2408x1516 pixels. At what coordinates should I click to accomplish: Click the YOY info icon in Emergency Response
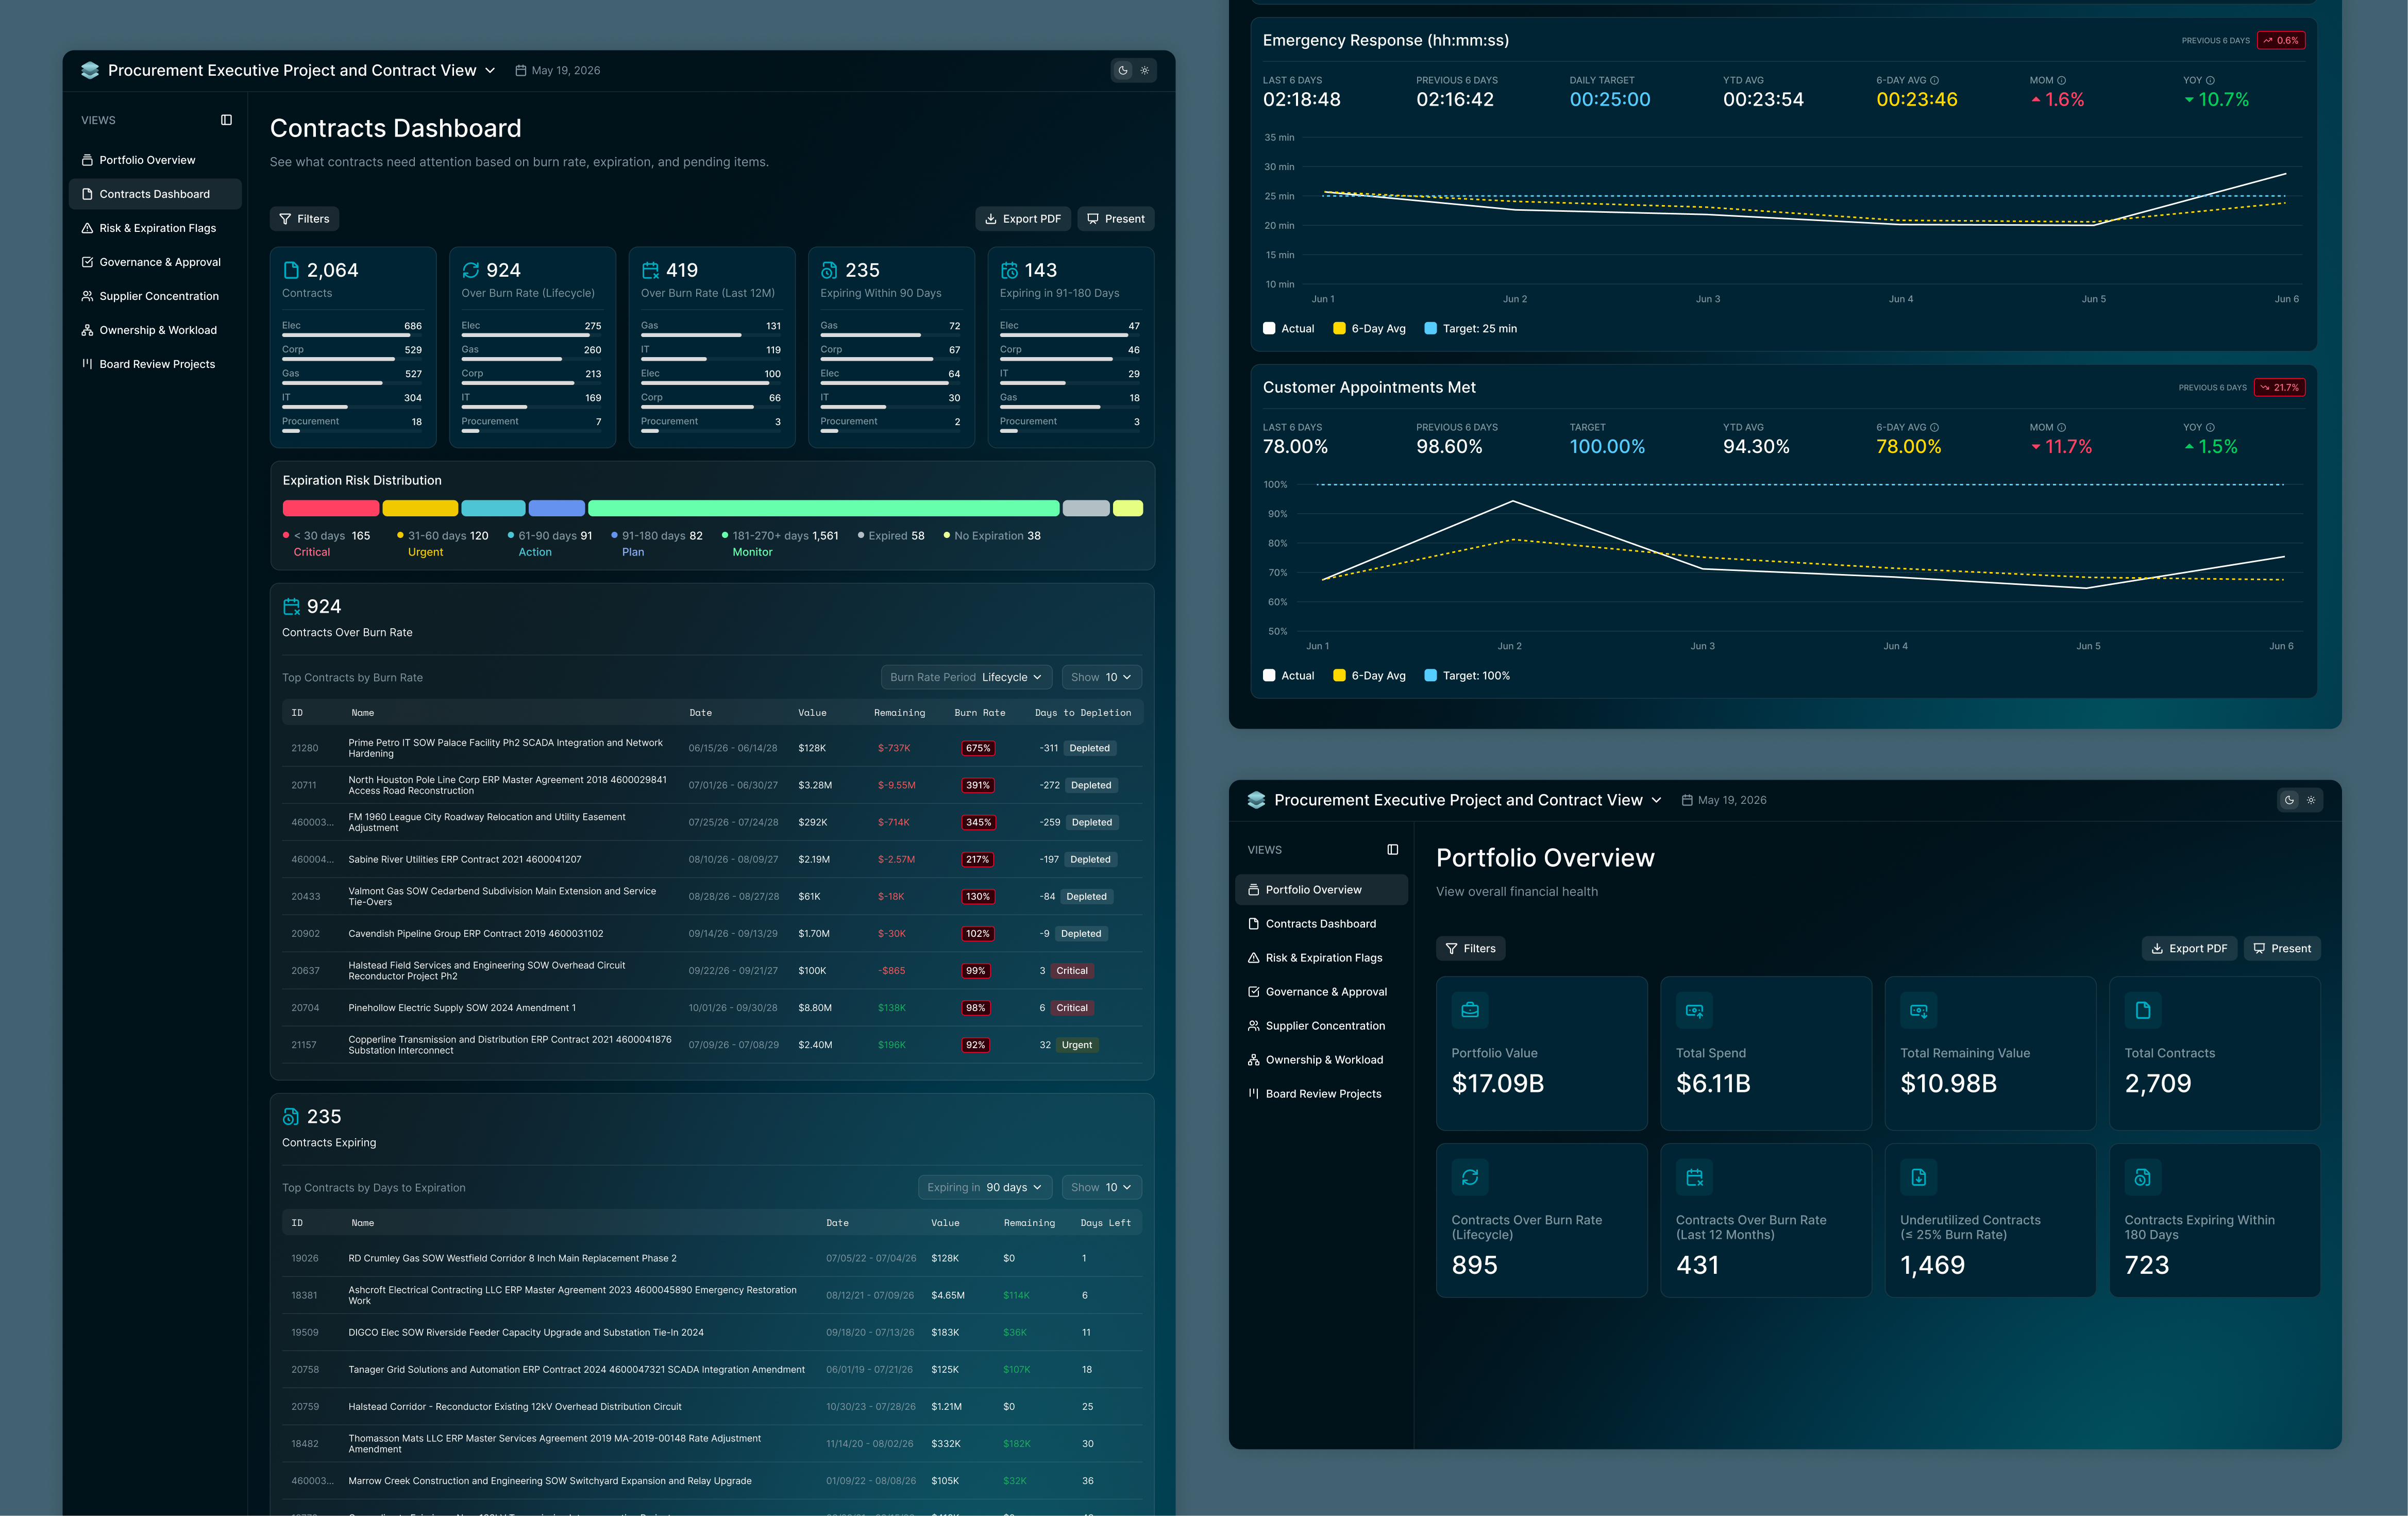pos(2210,81)
